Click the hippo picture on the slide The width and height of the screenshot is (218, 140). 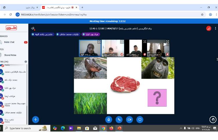tap(90, 68)
